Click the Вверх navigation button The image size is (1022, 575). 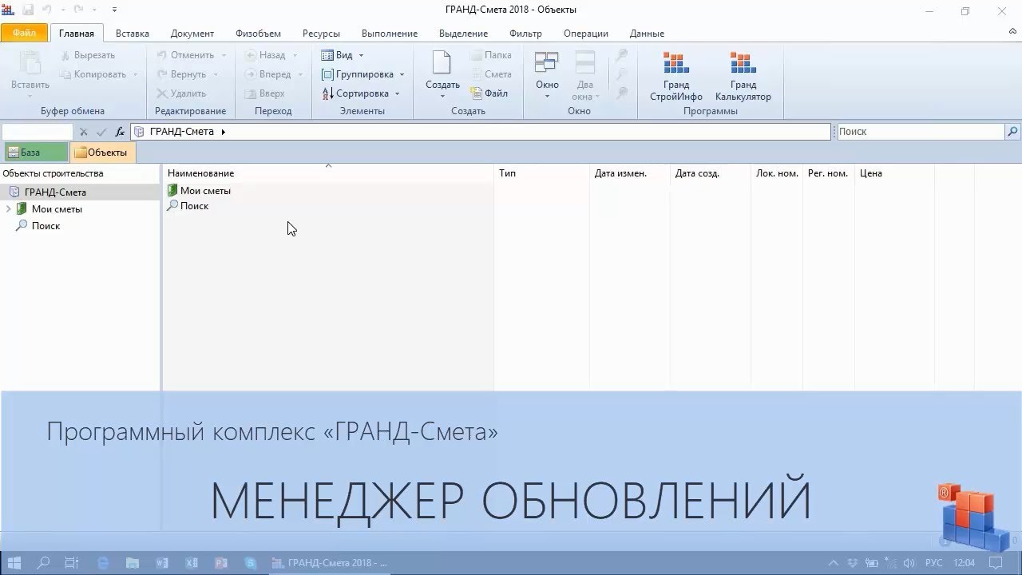click(263, 93)
